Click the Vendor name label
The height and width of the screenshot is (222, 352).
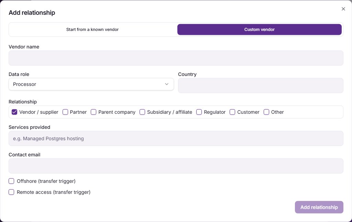(x=24, y=47)
